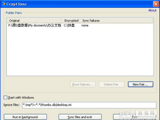Viewport: 160px width, 120px height.
Task: Focus the Ignore files input field
Action: click(x=89, y=105)
